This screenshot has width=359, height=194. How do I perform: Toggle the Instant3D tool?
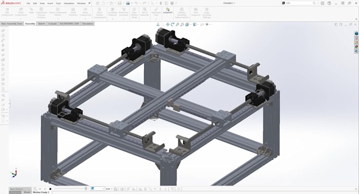167,11
